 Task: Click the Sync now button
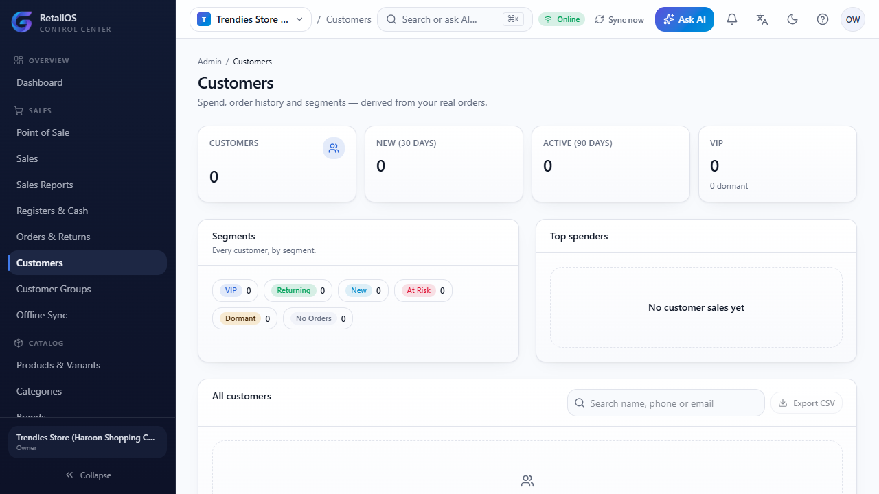[x=619, y=19]
